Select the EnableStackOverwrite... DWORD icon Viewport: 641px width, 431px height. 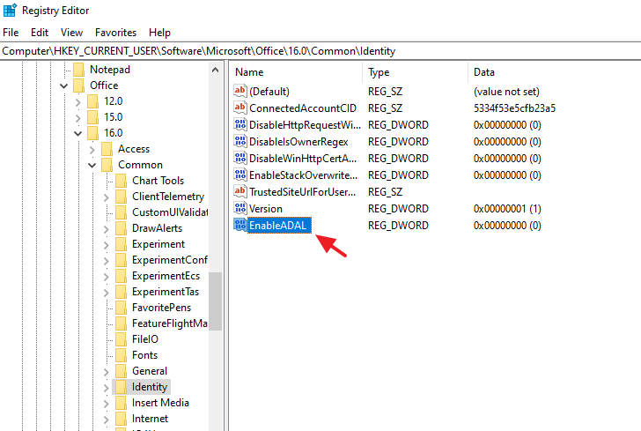[240, 175]
